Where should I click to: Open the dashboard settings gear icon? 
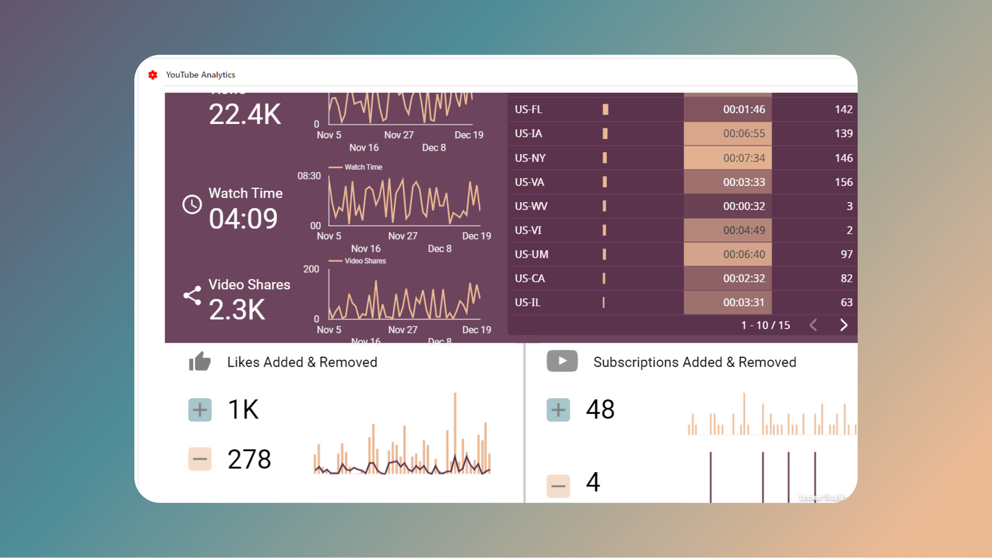[x=153, y=75]
